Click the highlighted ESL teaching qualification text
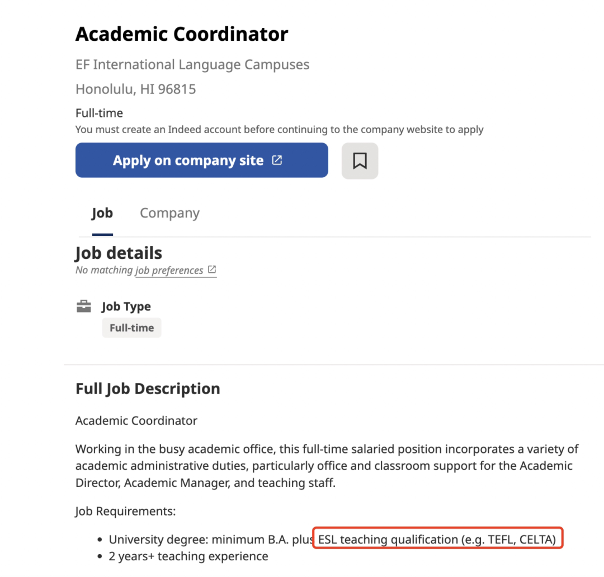The height and width of the screenshot is (577, 604). pyautogui.click(x=437, y=539)
